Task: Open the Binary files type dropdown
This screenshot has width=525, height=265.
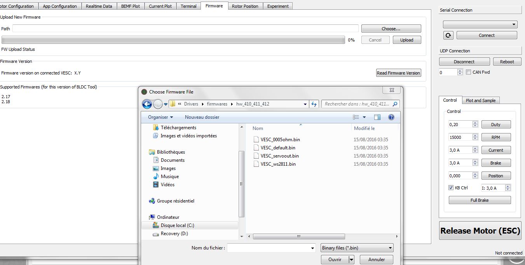Action: (357, 248)
